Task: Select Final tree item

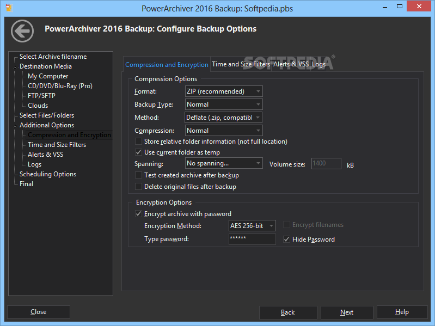Action: coord(26,184)
